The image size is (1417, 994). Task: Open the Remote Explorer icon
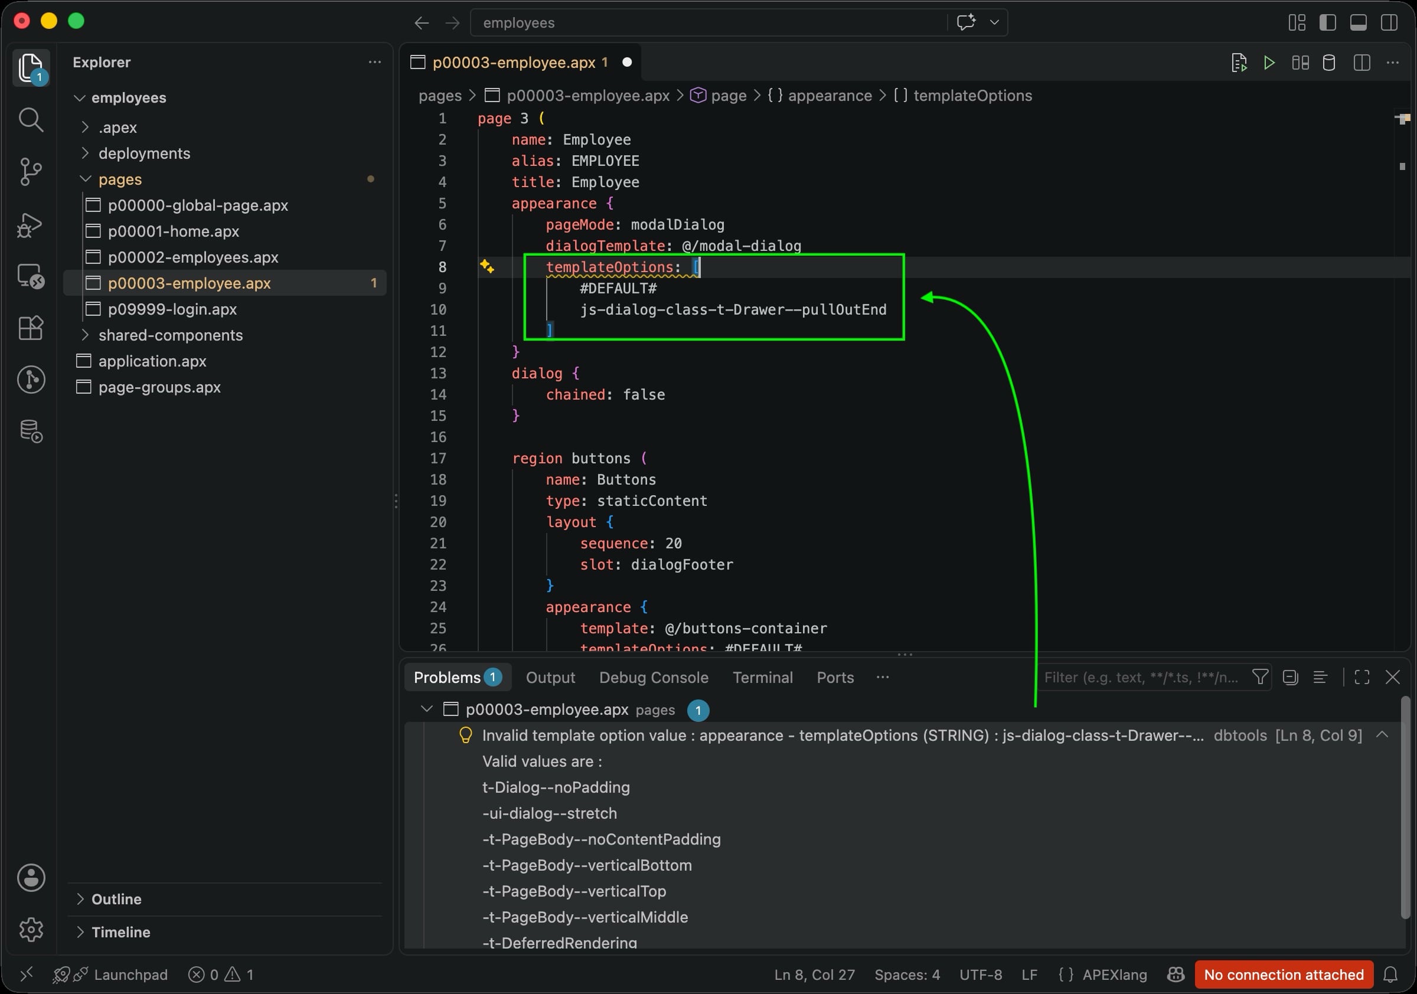30,276
